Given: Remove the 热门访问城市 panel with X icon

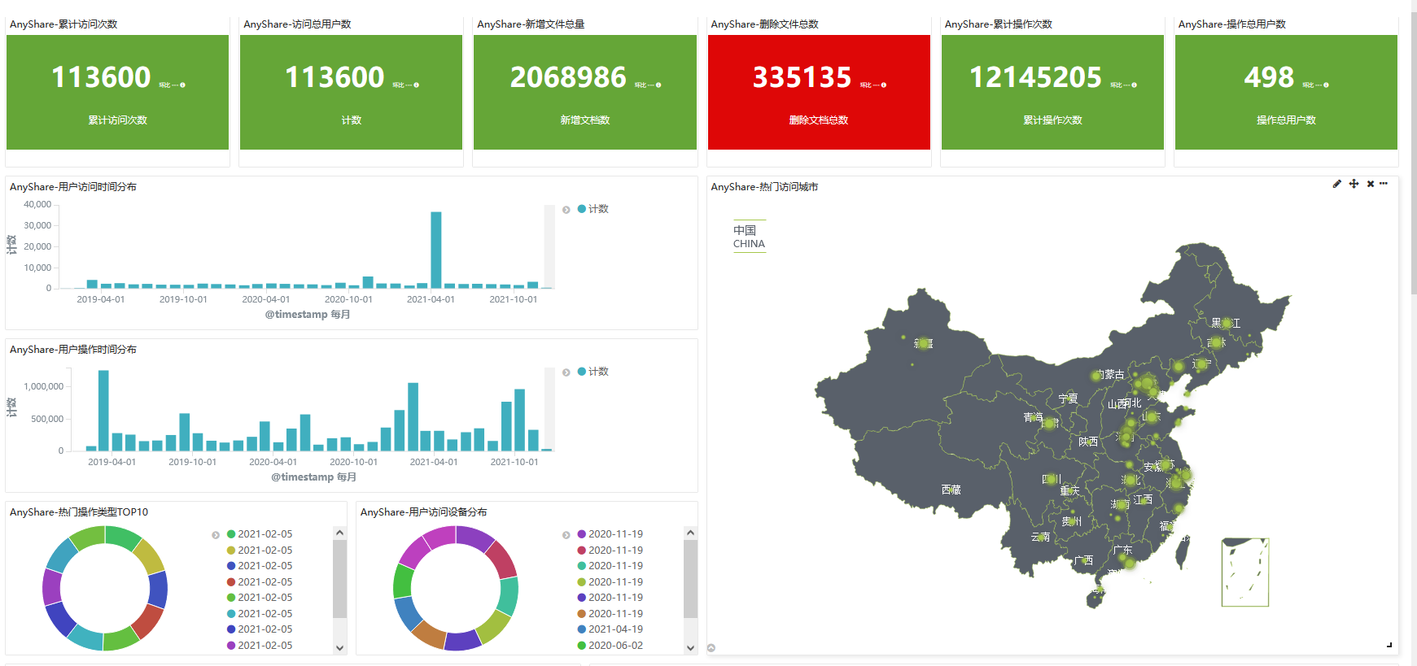Looking at the screenshot, I should (1371, 184).
